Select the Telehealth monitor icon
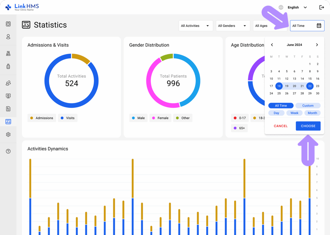This screenshot has width=330, height=235. click(x=8, y=96)
